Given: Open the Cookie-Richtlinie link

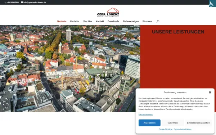Looking at the screenshot, I should [166, 129].
